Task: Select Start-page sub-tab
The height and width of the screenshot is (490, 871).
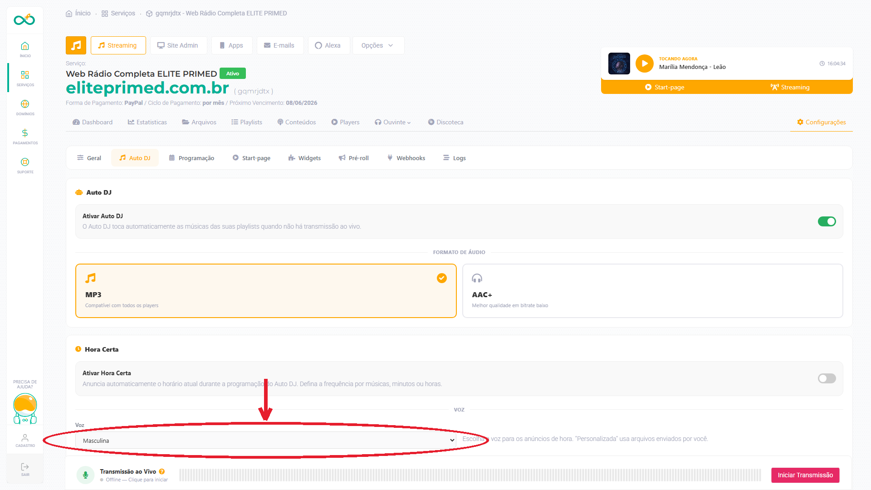Action: (x=252, y=158)
